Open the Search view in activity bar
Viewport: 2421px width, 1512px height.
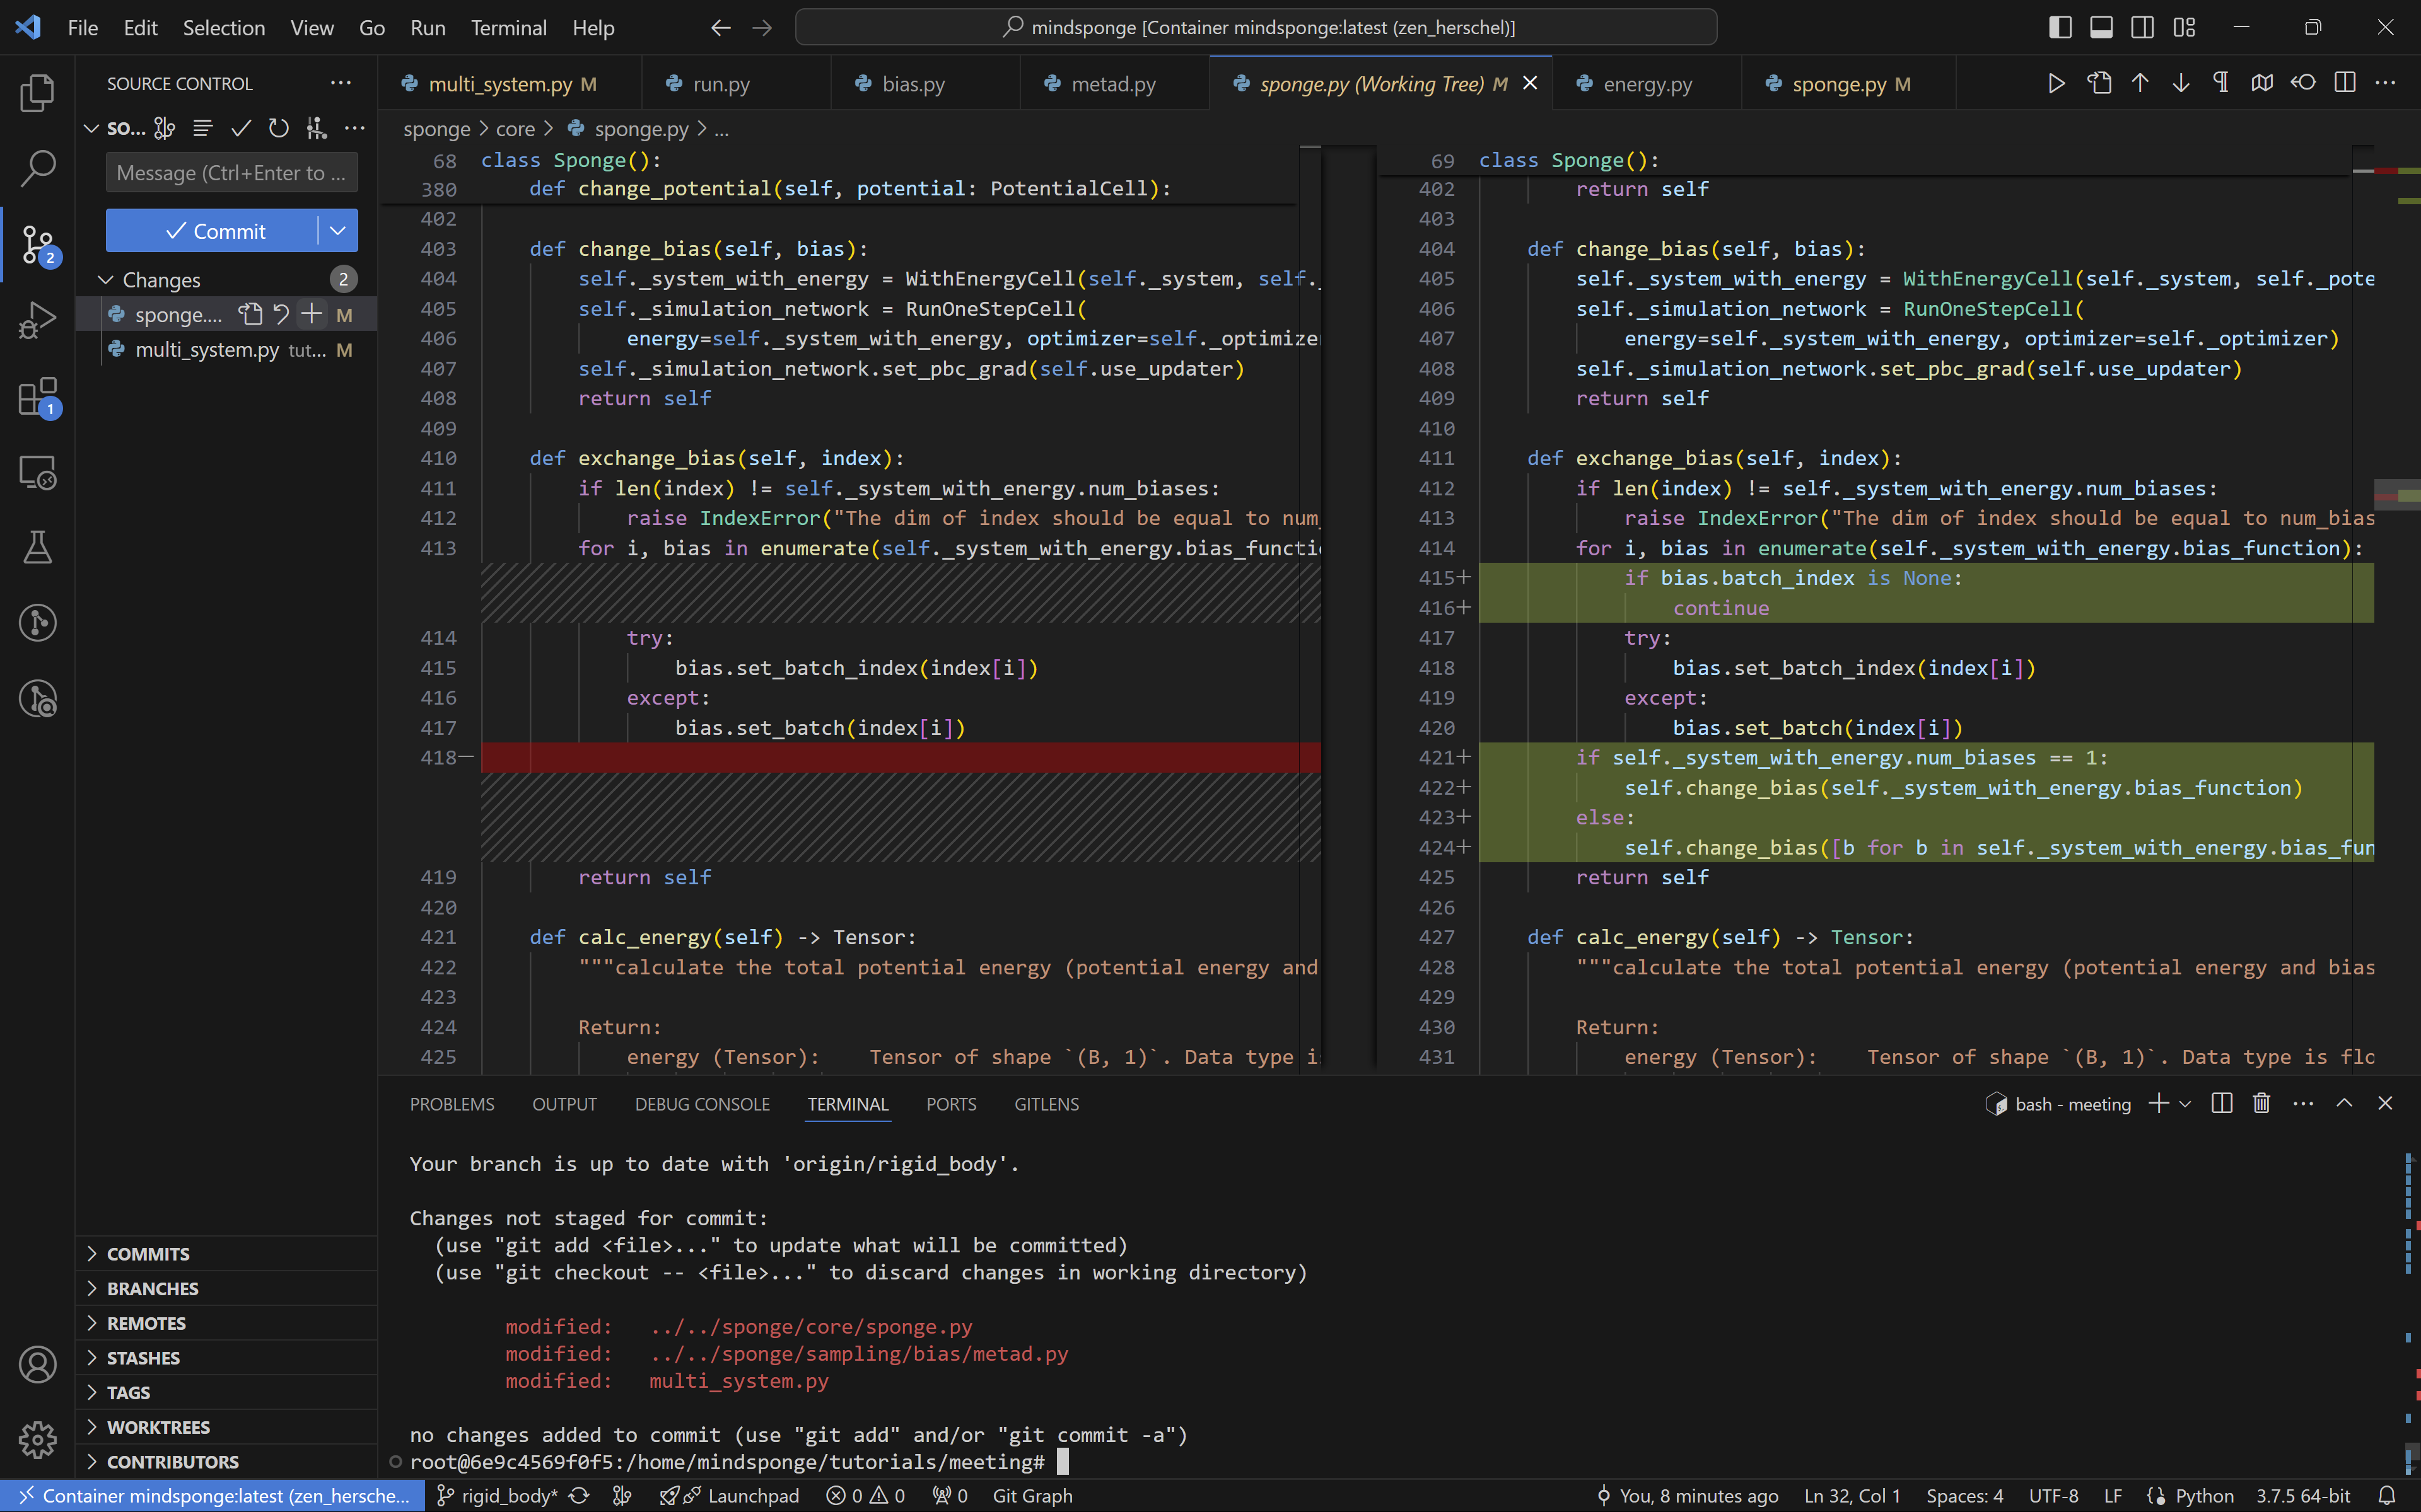click(x=37, y=168)
